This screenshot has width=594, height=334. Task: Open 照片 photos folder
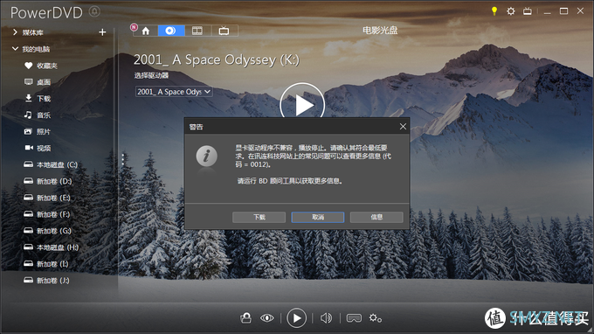tap(38, 131)
